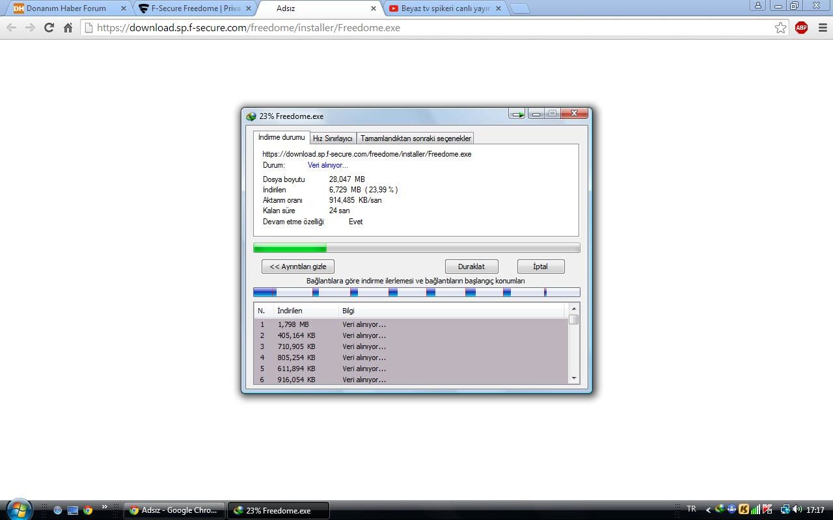Close the F-Secure Freedome tab
This screenshot has width=833, height=520.
[249, 8]
